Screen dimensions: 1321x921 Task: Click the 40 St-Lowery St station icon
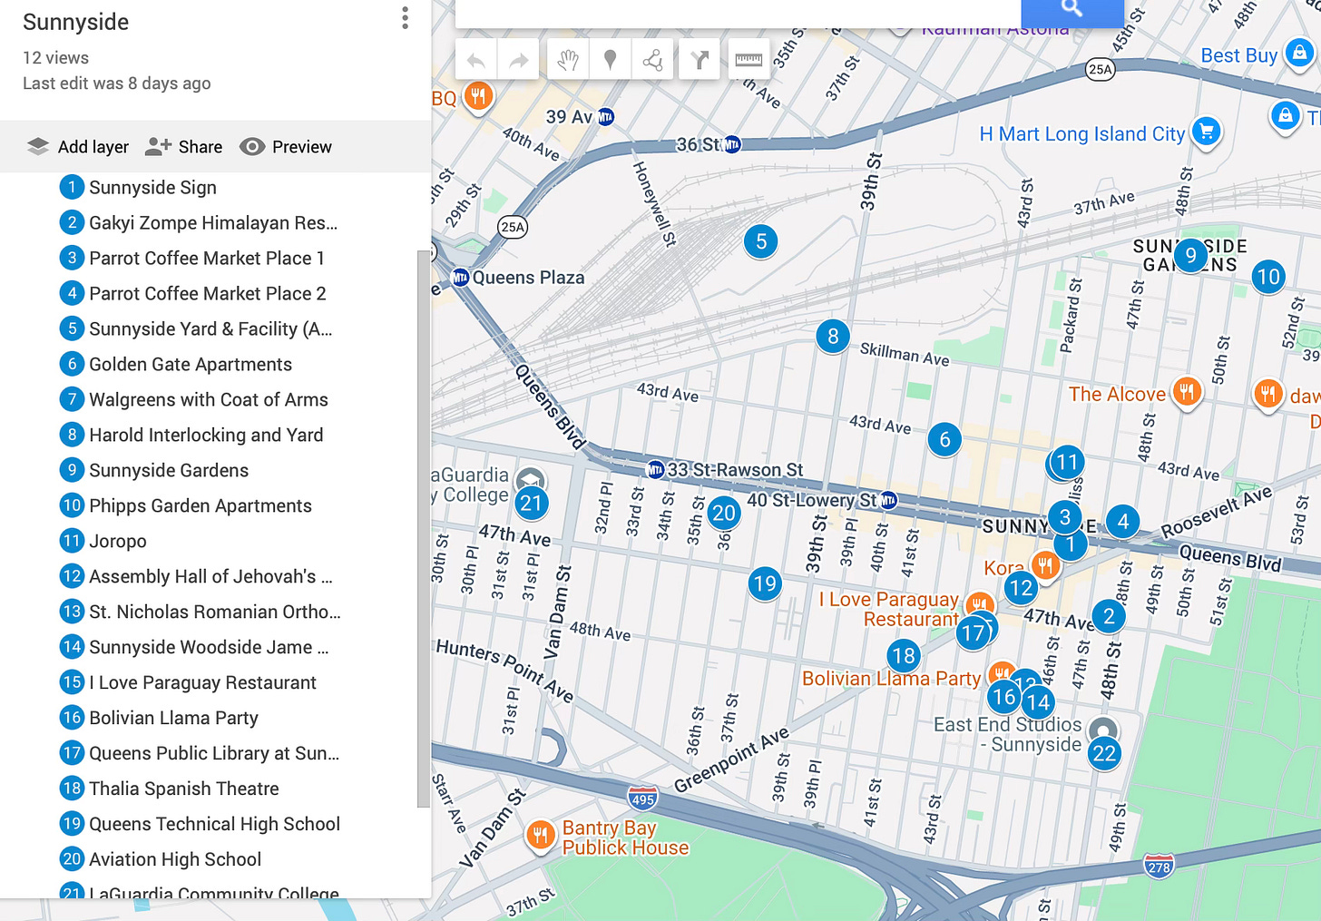click(889, 500)
